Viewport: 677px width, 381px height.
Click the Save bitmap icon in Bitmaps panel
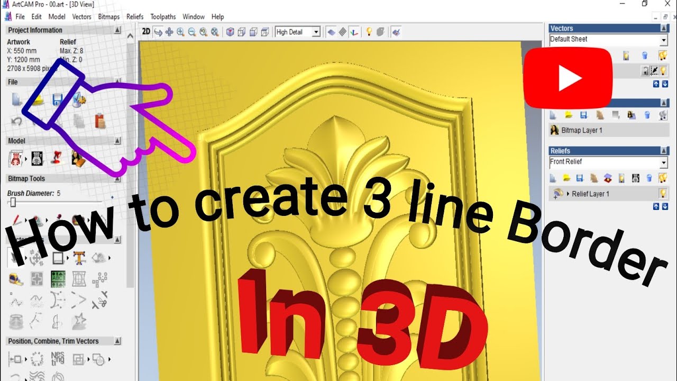pyautogui.click(x=583, y=115)
